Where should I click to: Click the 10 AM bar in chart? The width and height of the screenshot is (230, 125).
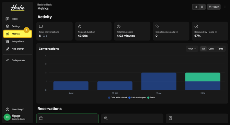click(x=115, y=86)
